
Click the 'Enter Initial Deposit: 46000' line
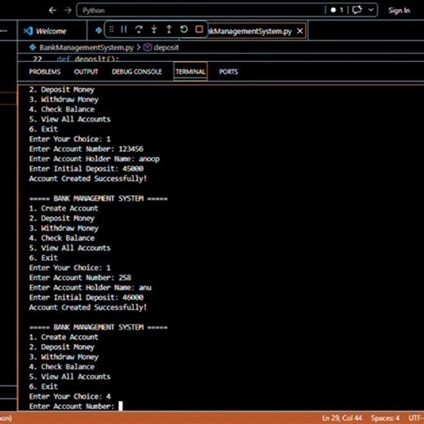pyautogui.click(x=86, y=298)
